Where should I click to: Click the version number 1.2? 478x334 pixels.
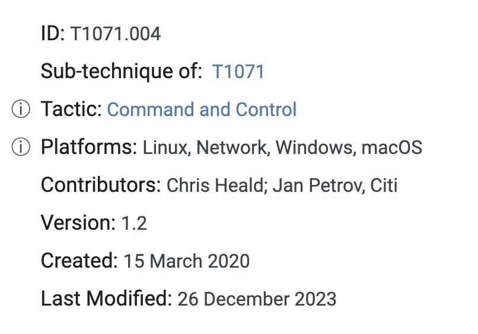(x=134, y=223)
